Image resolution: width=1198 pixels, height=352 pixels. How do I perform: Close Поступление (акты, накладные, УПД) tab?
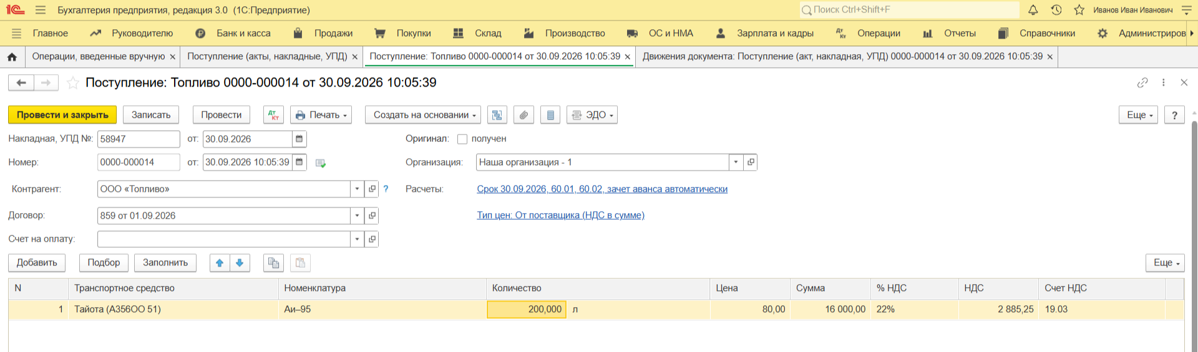pyautogui.click(x=355, y=57)
